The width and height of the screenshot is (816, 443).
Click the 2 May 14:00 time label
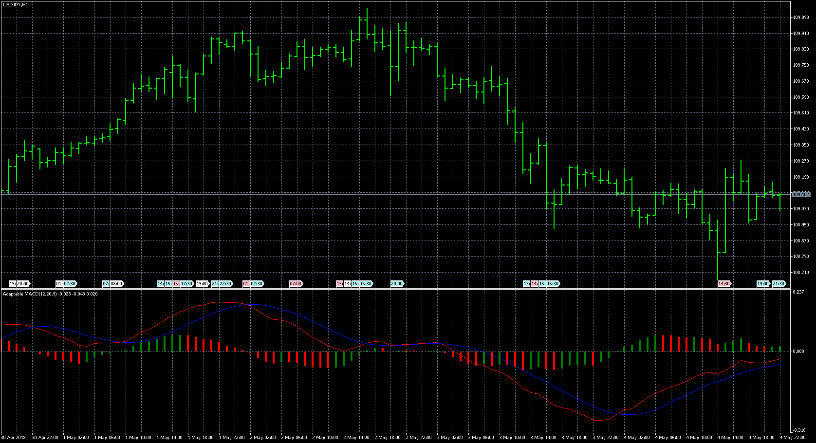click(x=356, y=438)
